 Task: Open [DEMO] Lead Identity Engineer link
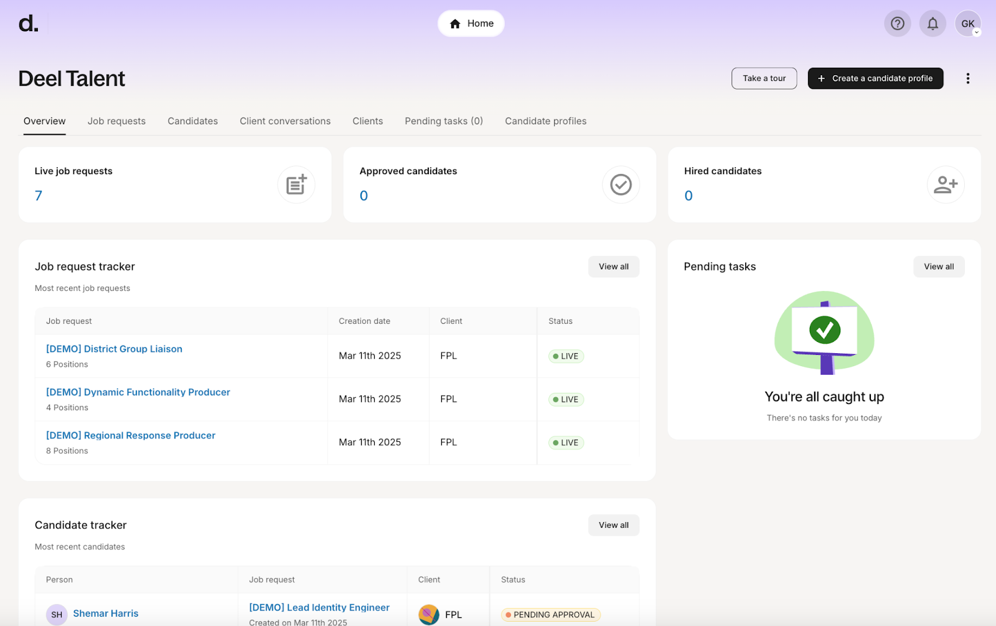coord(319,607)
